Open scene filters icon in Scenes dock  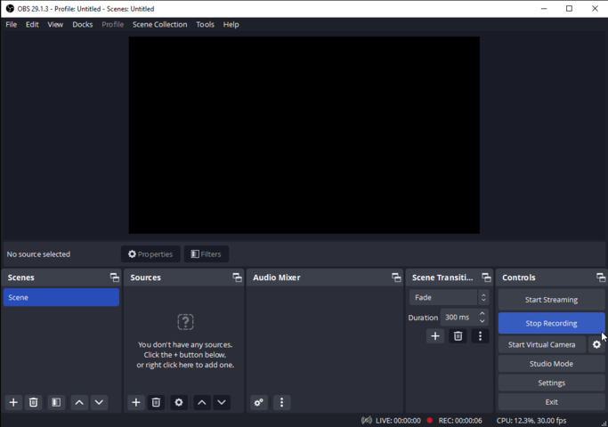(56, 403)
